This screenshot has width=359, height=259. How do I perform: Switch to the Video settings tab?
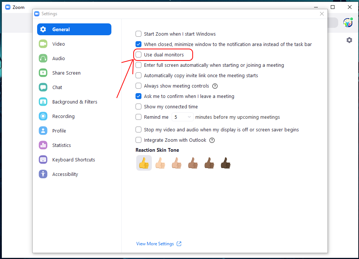(x=74, y=44)
